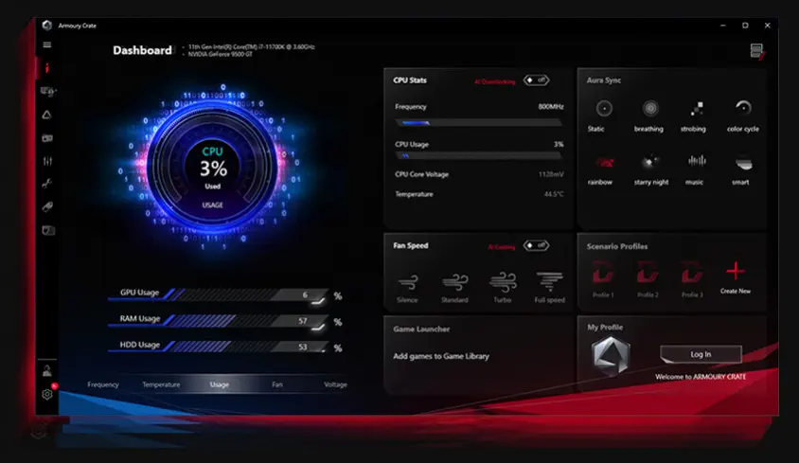This screenshot has height=463, width=799.
Task: Click the RAM Usage bar
Action: tap(218, 320)
